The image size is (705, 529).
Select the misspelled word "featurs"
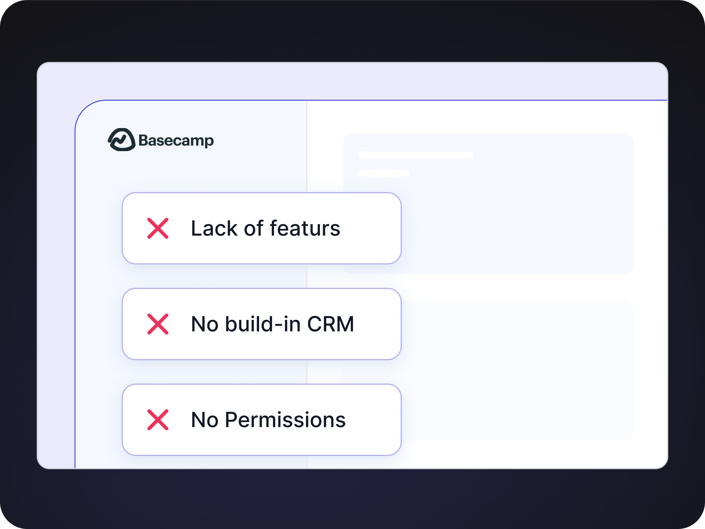click(x=305, y=228)
